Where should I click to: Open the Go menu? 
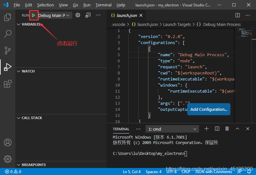pos(76,5)
